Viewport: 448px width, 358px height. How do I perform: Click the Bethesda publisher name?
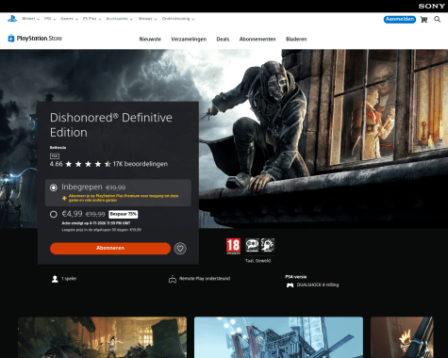[x=58, y=148]
